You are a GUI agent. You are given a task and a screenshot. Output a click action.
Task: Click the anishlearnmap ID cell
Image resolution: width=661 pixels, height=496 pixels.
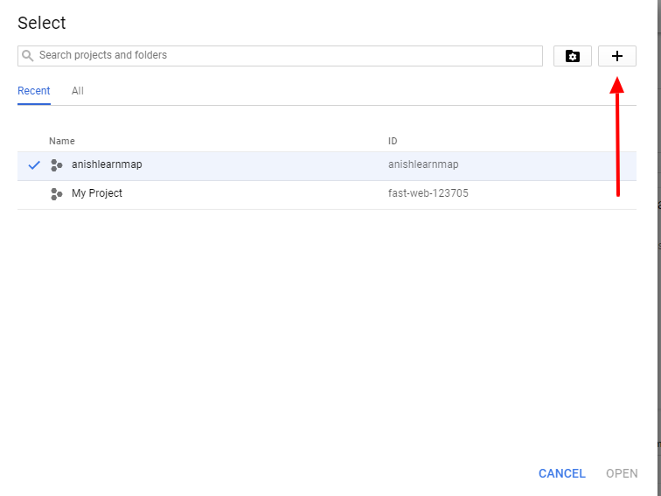423,164
